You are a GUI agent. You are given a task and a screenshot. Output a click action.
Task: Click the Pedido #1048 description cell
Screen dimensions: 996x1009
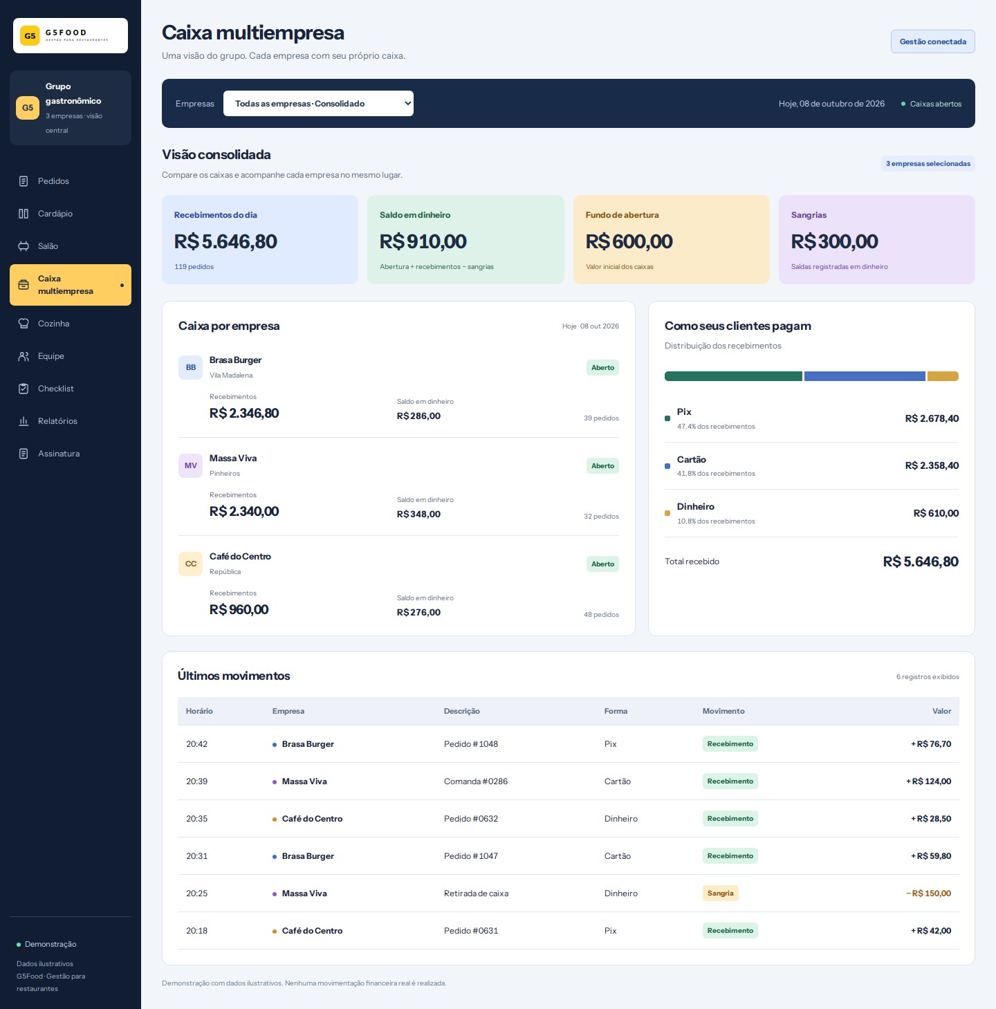coord(471,744)
